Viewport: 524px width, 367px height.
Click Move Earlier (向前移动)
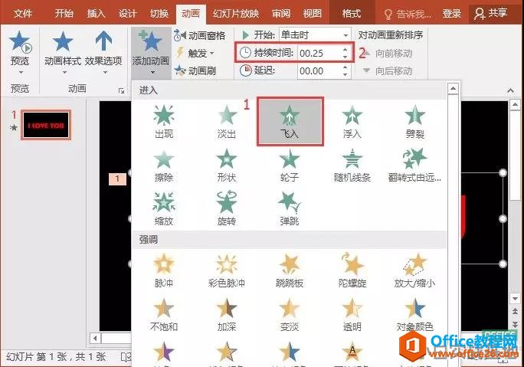pos(388,53)
